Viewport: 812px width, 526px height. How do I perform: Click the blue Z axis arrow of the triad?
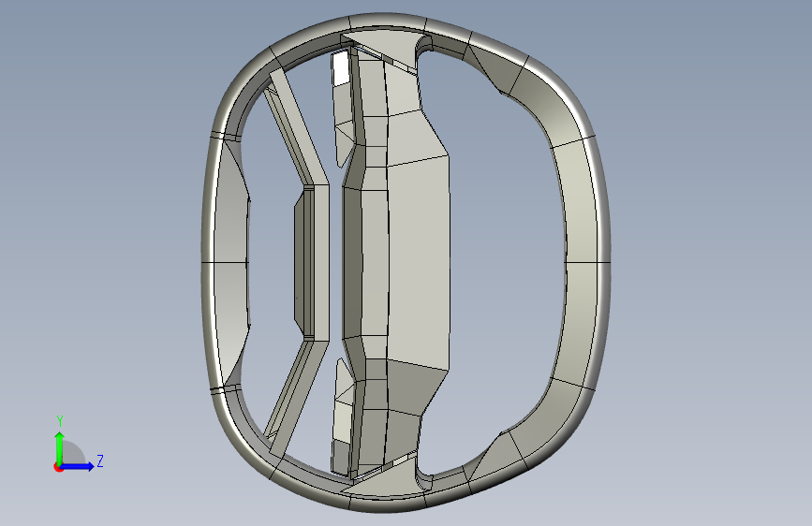click(78, 466)
